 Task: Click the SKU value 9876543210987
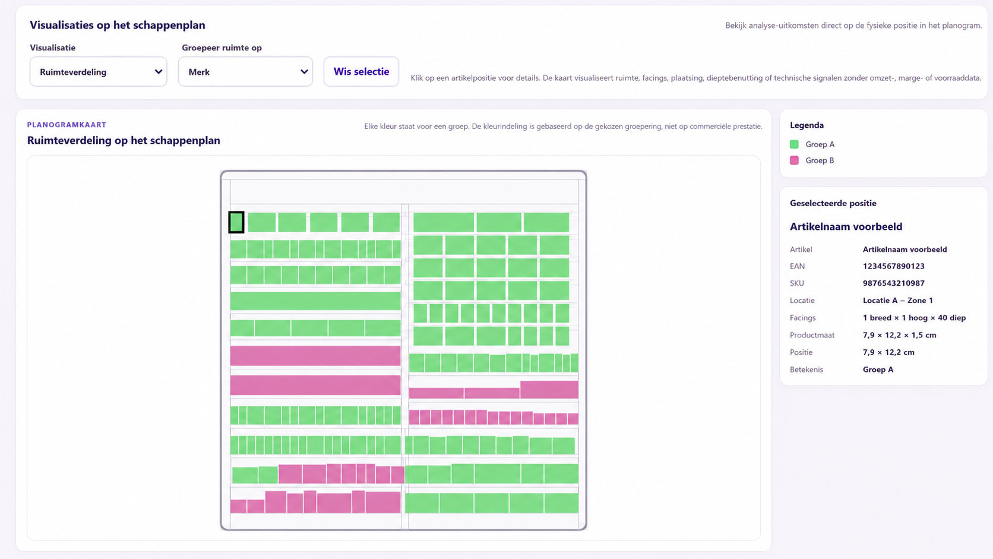tap(893, 283)
